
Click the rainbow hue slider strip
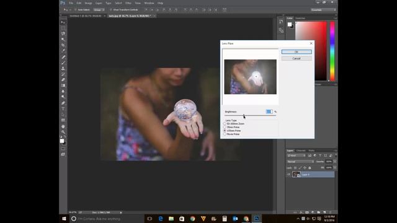click(332, 51)
